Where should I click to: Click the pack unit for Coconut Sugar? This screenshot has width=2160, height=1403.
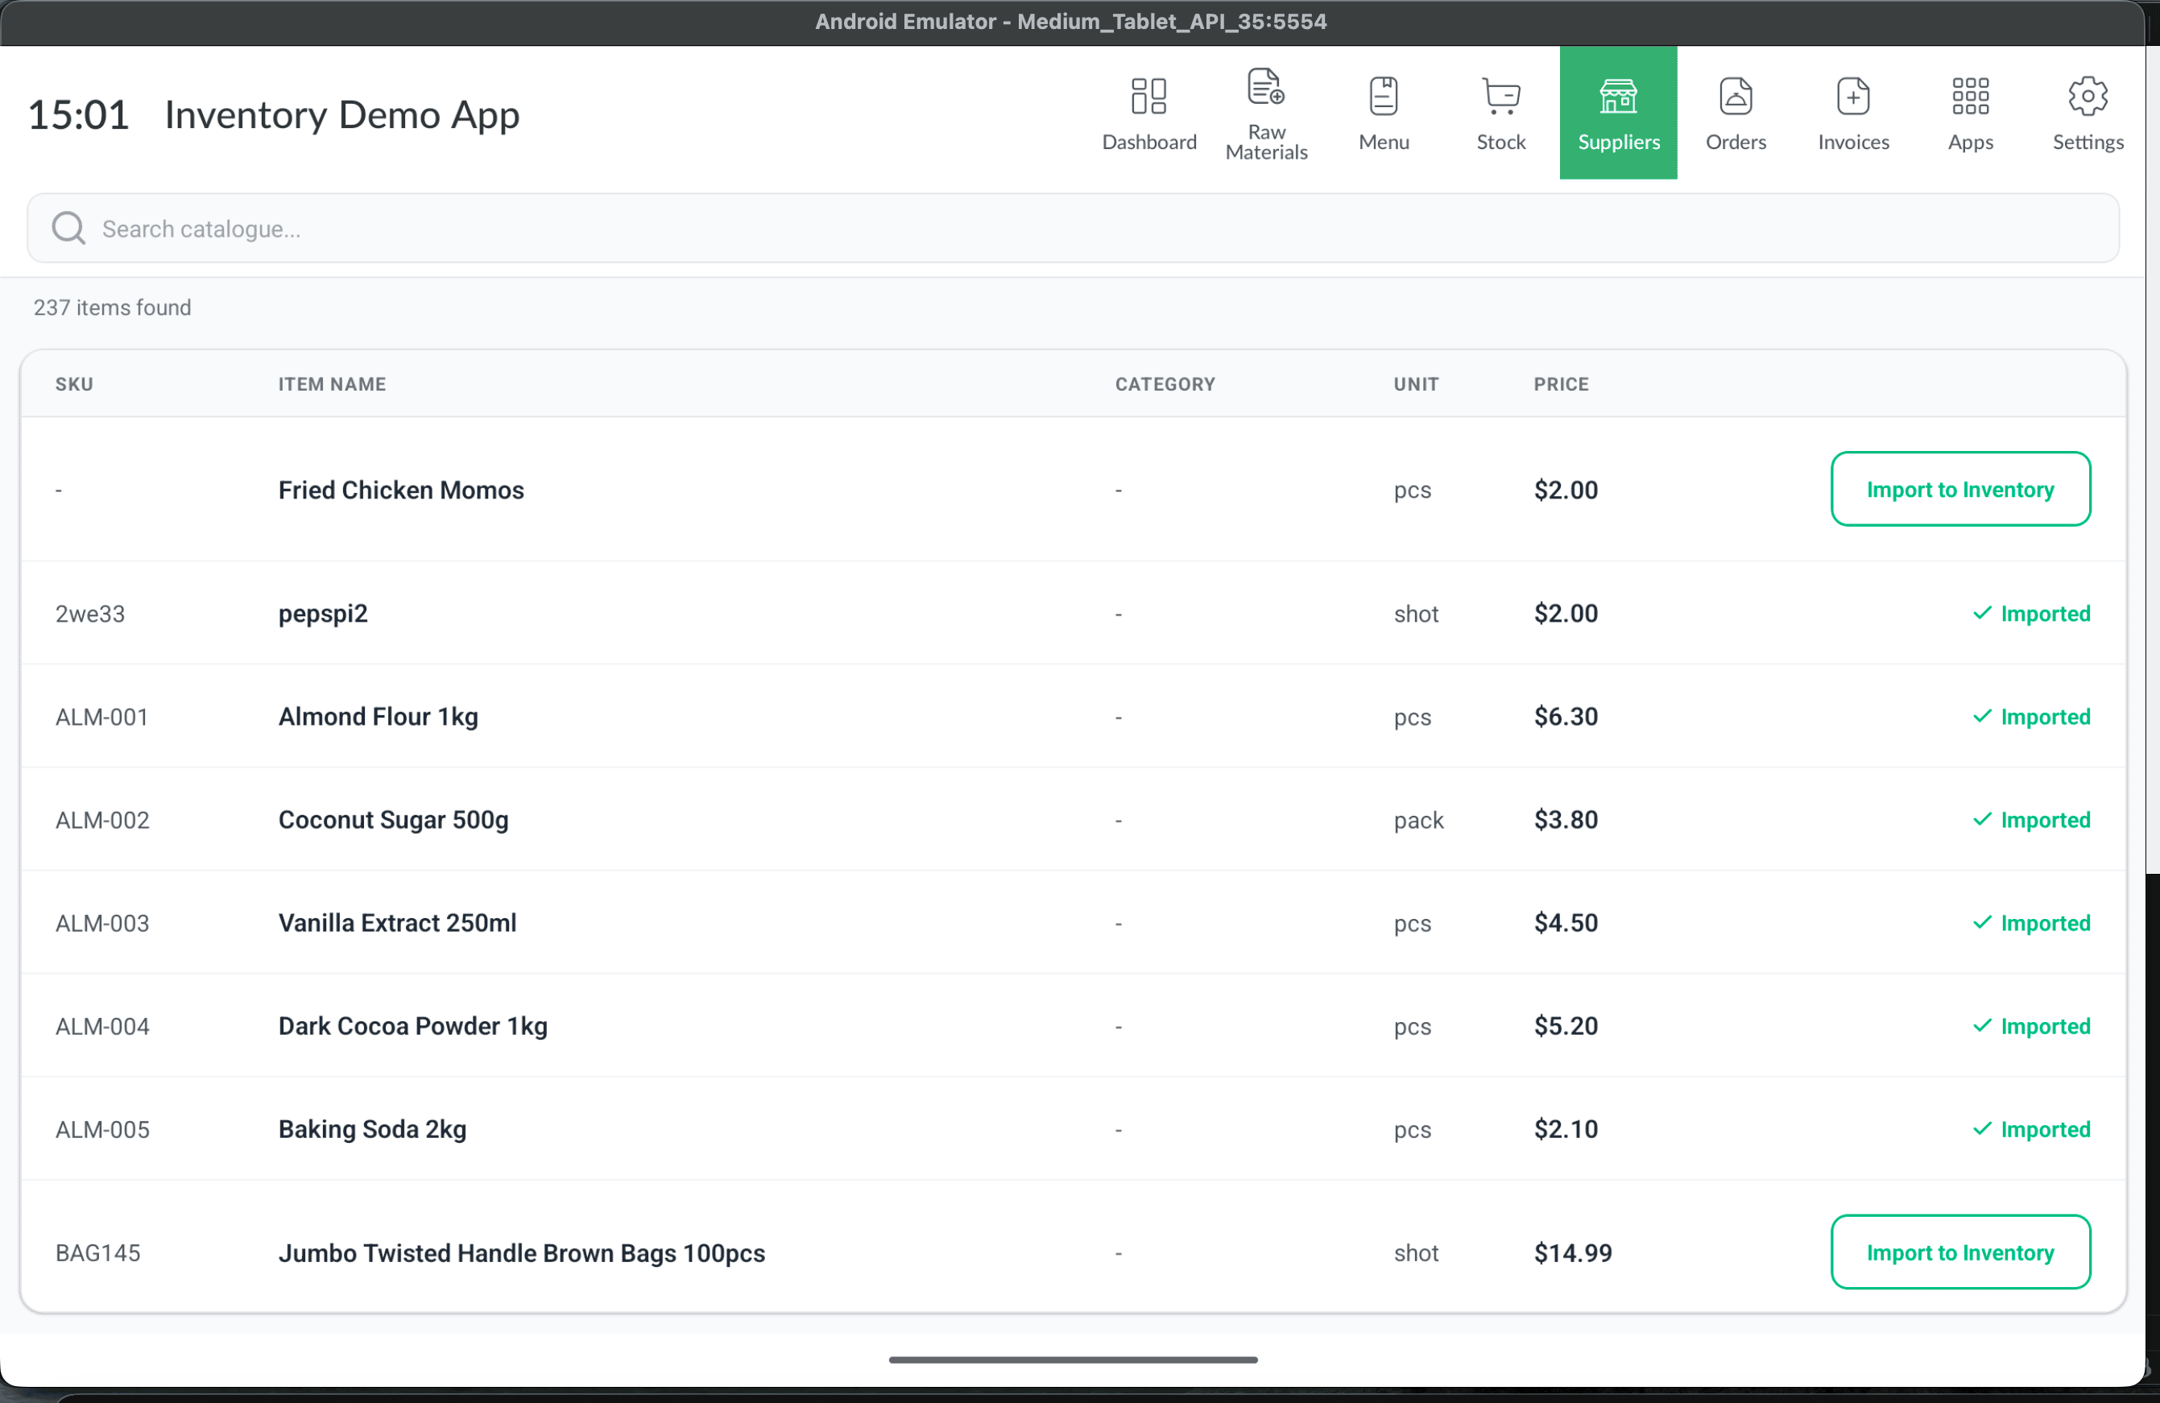[x=1418, y=821]
